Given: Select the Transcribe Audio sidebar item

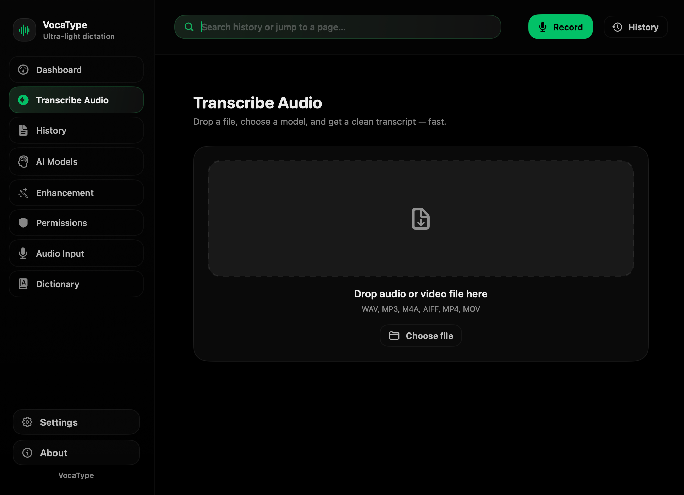Looking at the screenshot, I should coord(76,100).
